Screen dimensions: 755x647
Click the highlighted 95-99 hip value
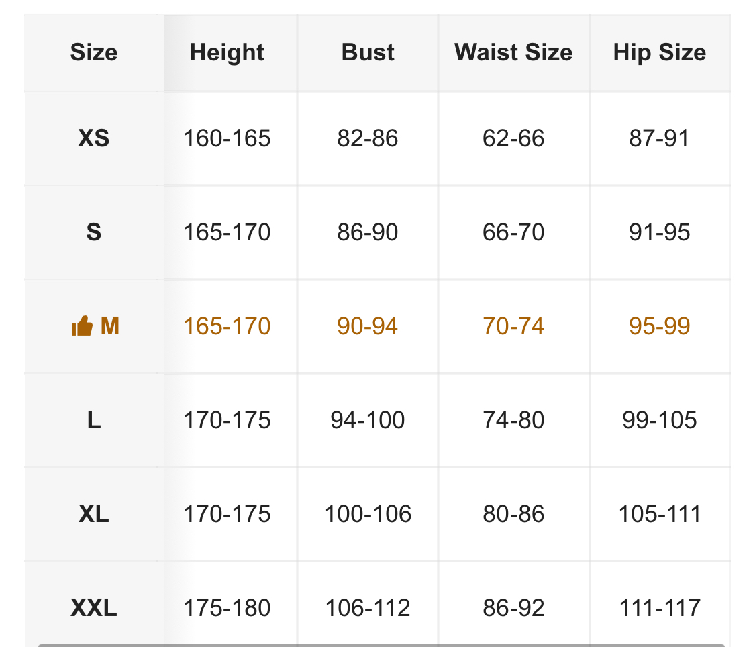(x=659, y=326)
